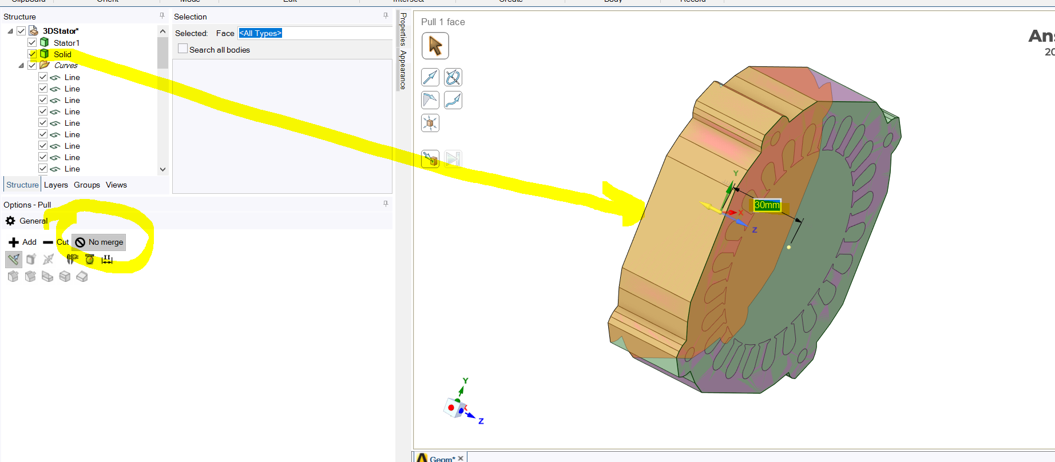The image size is (1055, 462).
Task: Click Structure tree scrollbar down arrow
Action: (x=162, y=169)
